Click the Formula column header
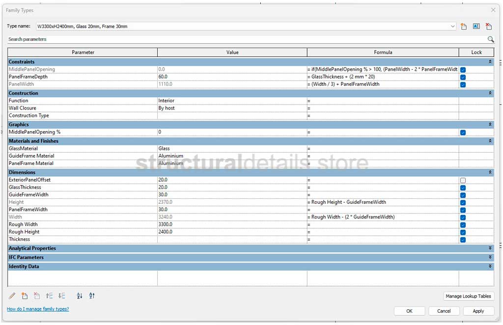Viewport: 503px width, 325px height. click(x=383, y=52)
